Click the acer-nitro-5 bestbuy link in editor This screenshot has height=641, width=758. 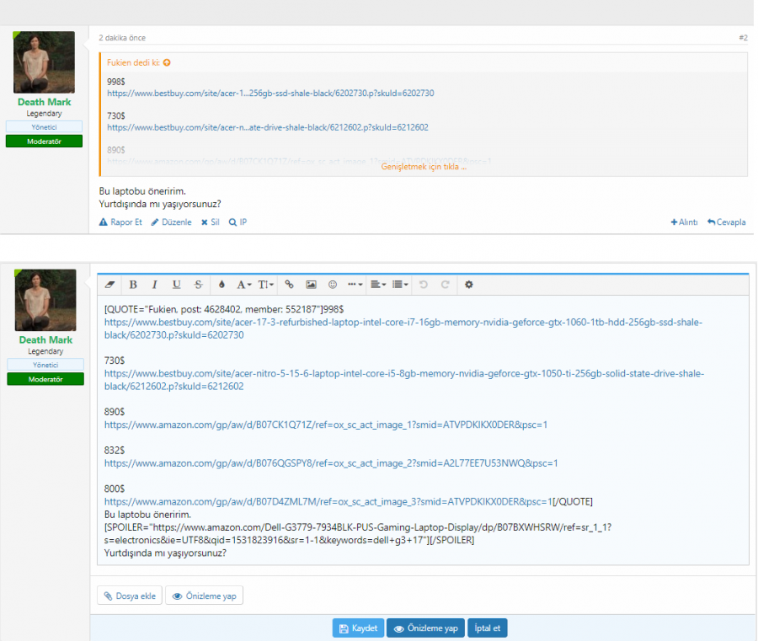(404, 380)
